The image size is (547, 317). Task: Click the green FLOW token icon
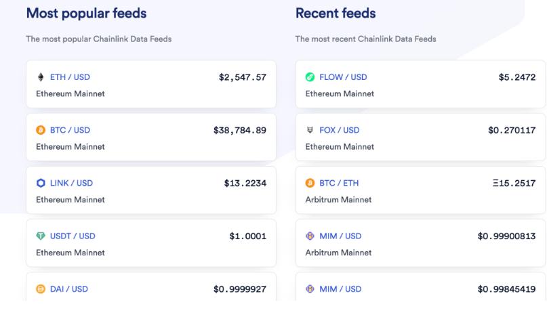click(x=310, y=77)
